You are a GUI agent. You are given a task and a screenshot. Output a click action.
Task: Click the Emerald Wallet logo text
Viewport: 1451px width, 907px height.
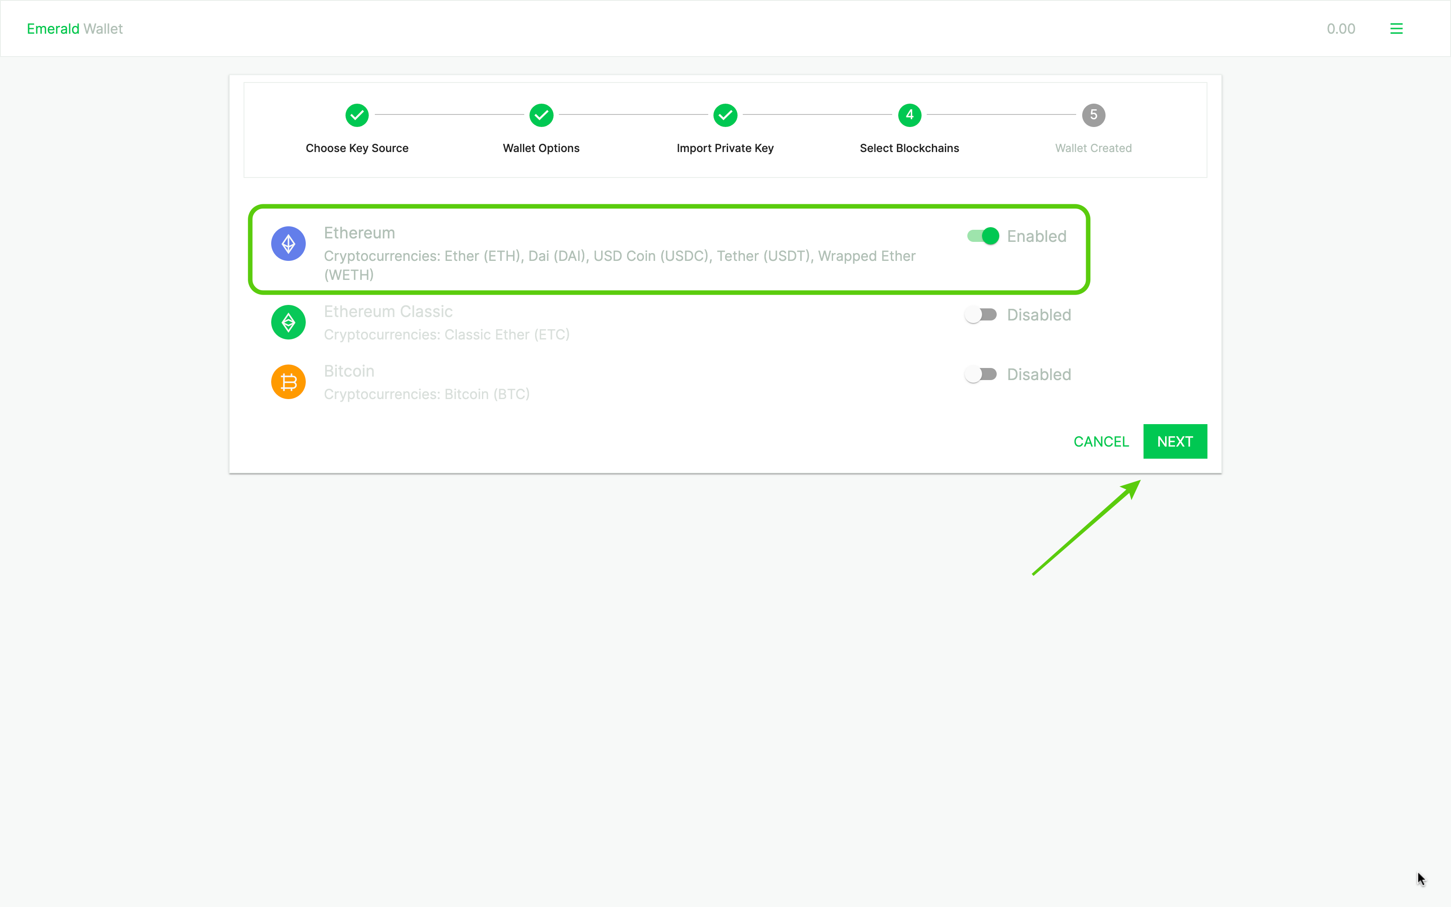tap(74, 29)
